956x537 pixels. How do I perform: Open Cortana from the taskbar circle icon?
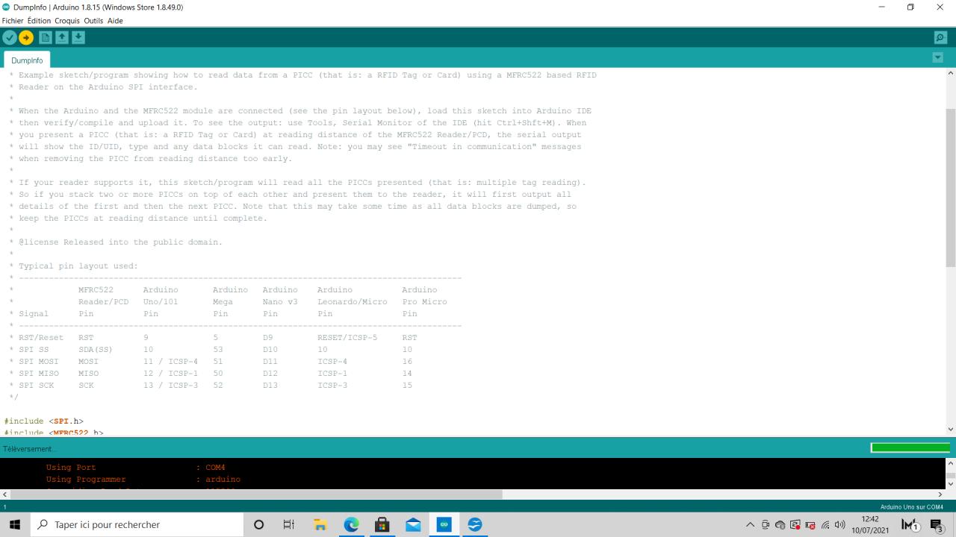tap(259, 525)
